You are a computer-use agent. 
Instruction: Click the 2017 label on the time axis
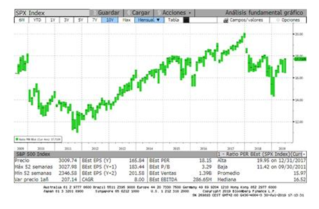[x=230, y=149]
